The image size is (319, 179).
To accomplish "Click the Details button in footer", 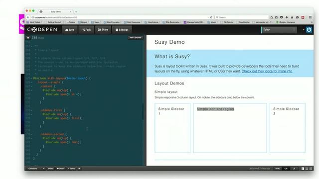I will click(x=61, y=169).
